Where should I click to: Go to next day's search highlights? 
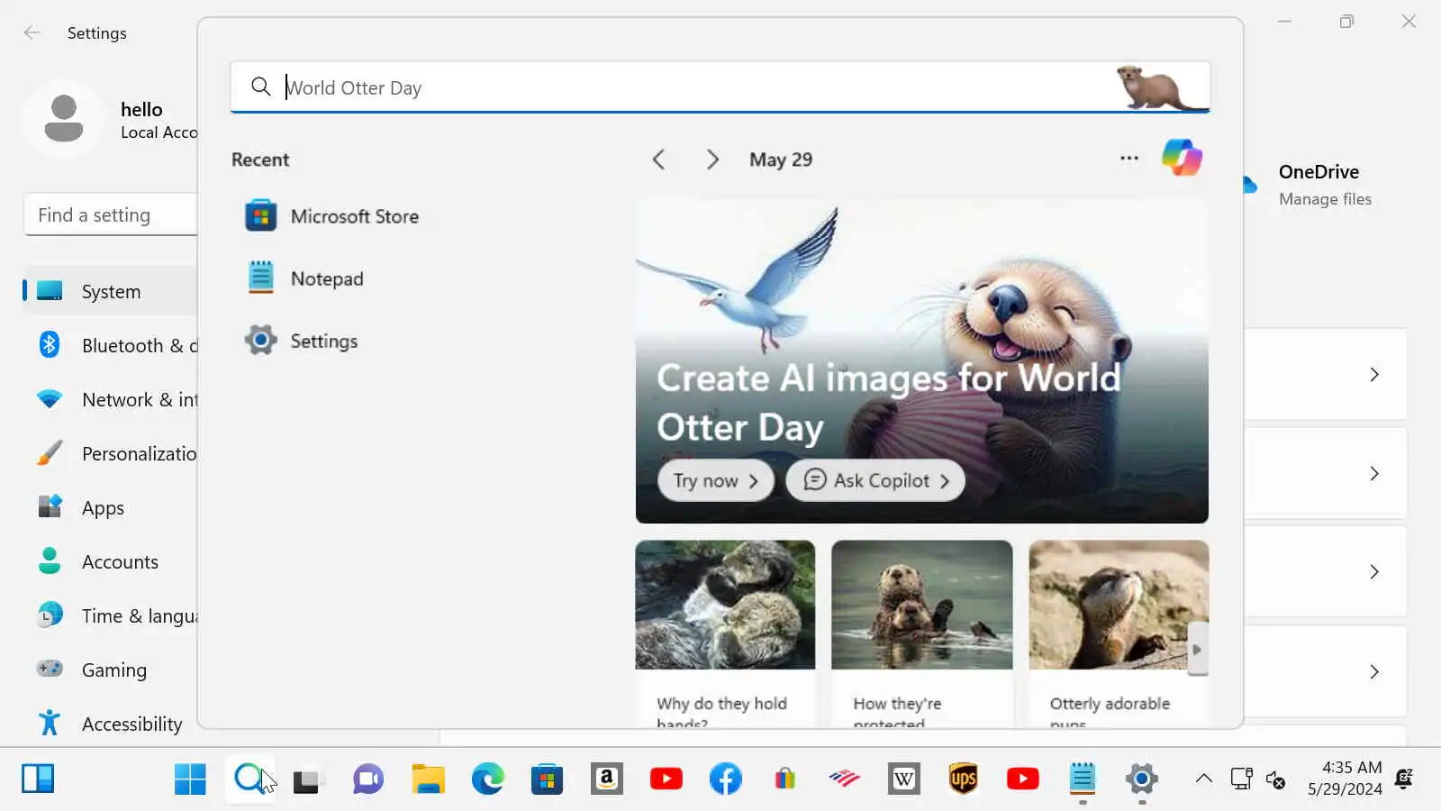click(x=712, y=159)
